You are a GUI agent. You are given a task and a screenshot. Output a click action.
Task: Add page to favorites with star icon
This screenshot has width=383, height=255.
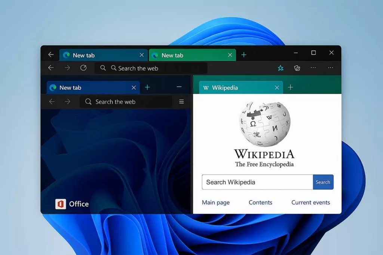(281, 68)
